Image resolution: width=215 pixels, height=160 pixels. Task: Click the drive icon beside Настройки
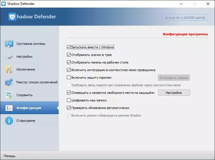pyautogui.click(x=9, y=57)
